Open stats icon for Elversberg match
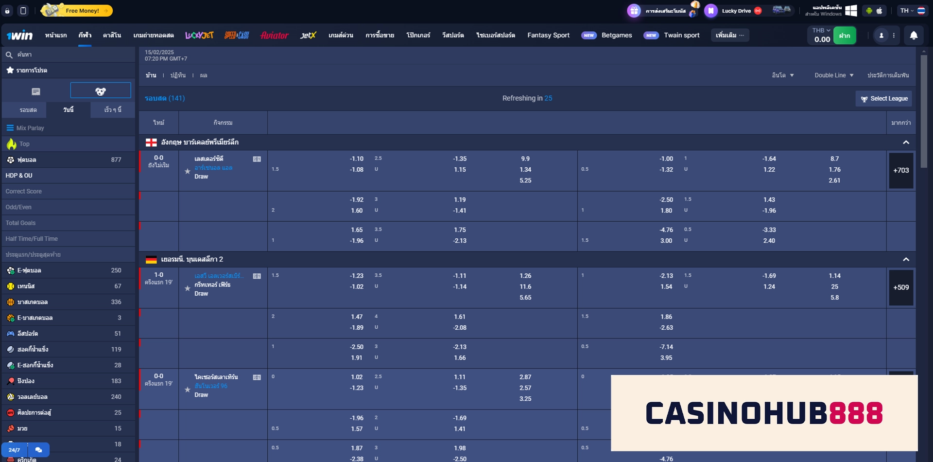Screen dimensions: 933x462 tap(257, 276)
